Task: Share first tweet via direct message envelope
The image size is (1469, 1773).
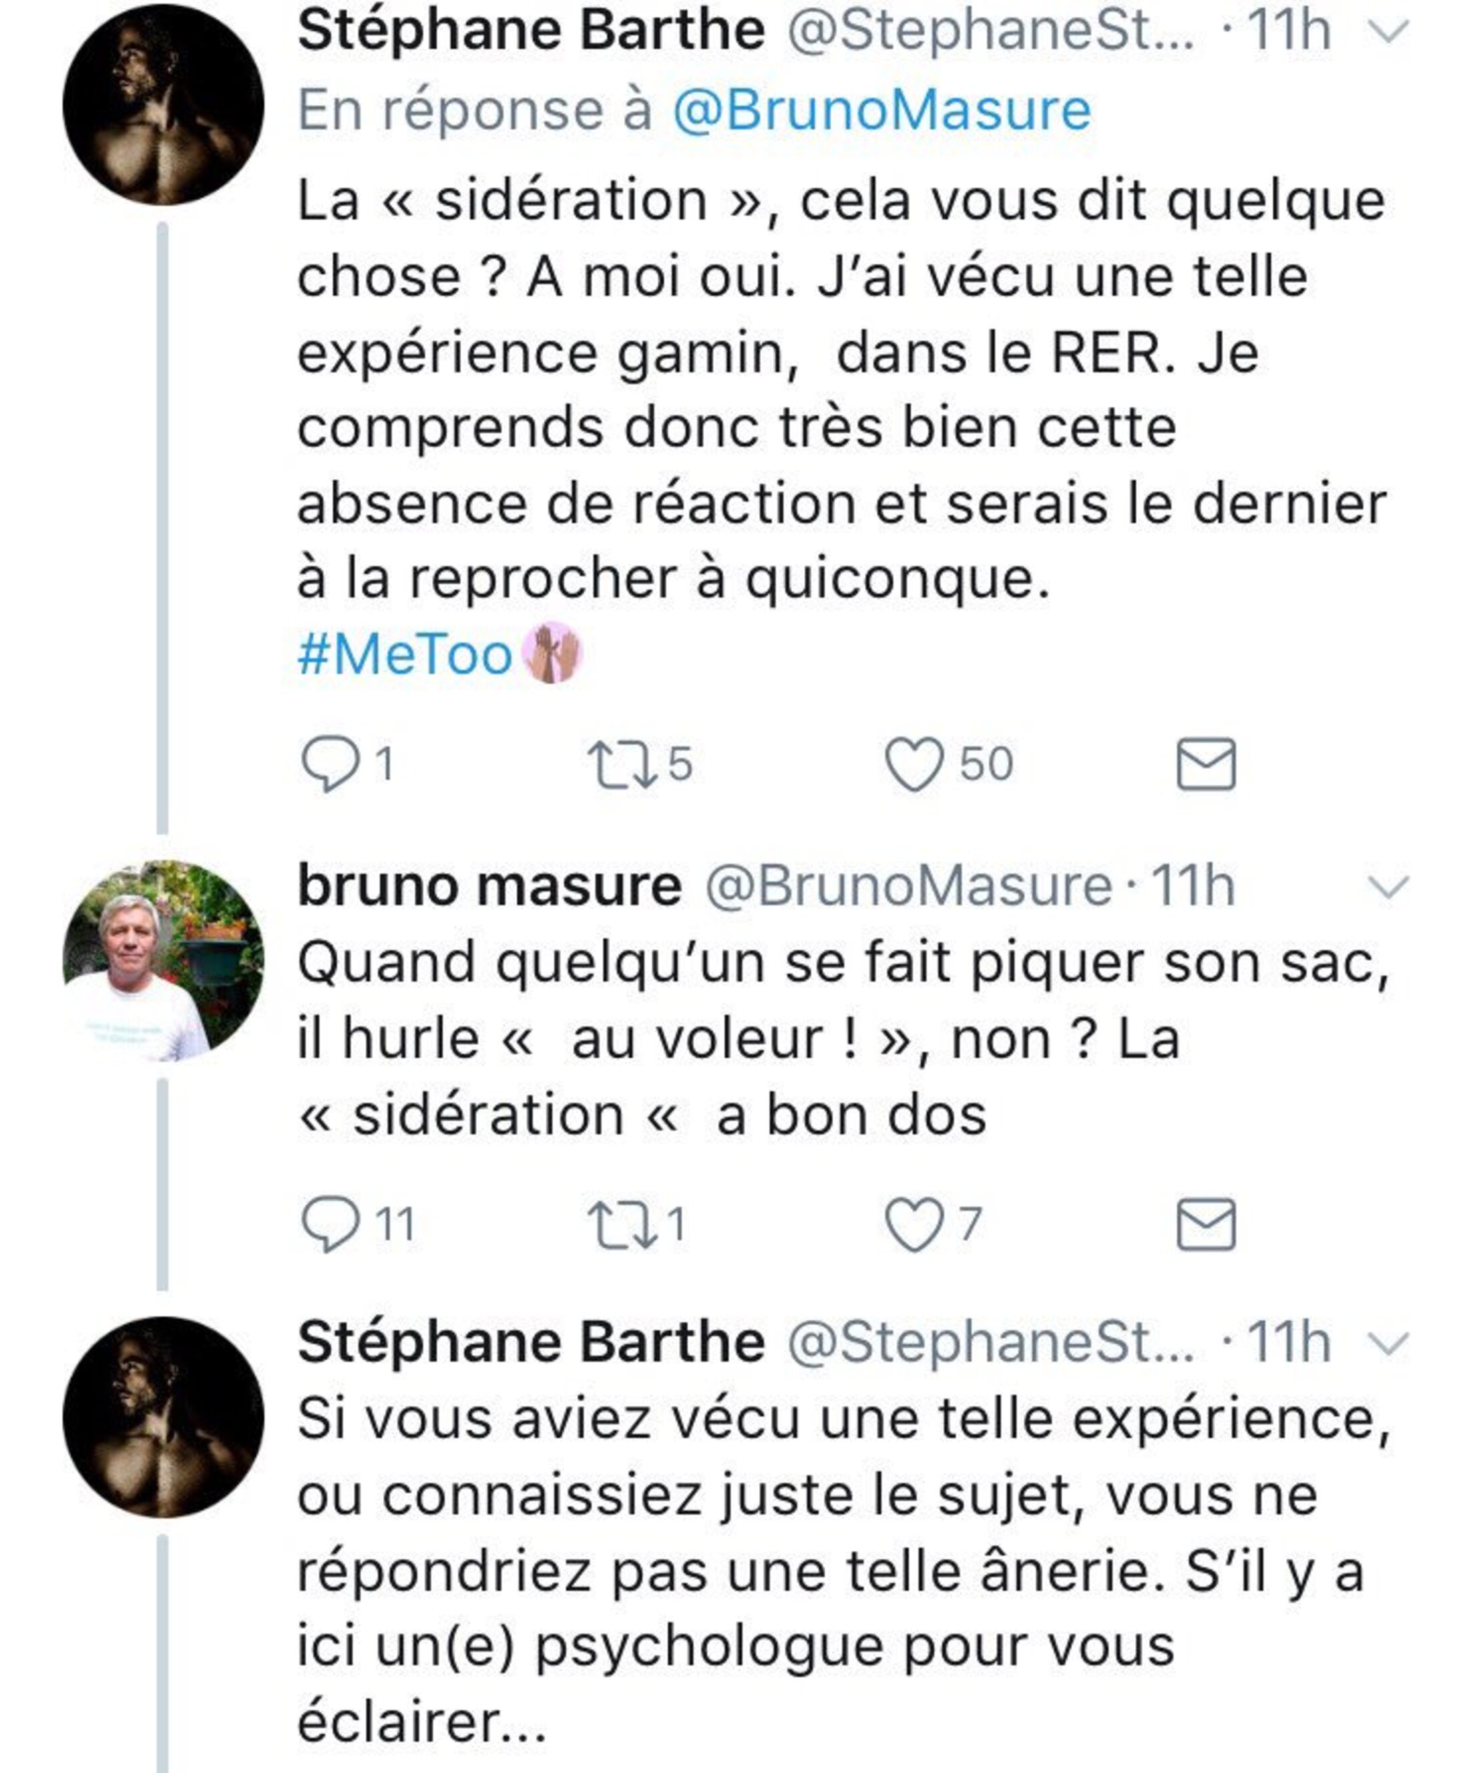Action: click(1206, 764)
